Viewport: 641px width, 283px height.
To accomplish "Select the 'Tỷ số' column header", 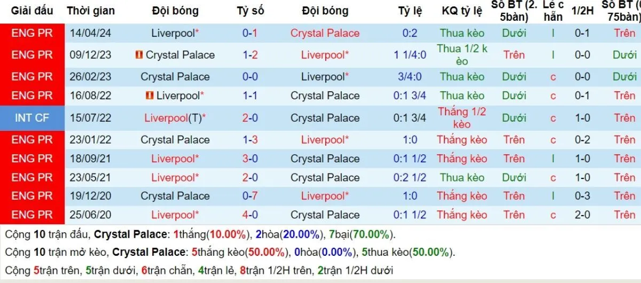I will point(250,11).
